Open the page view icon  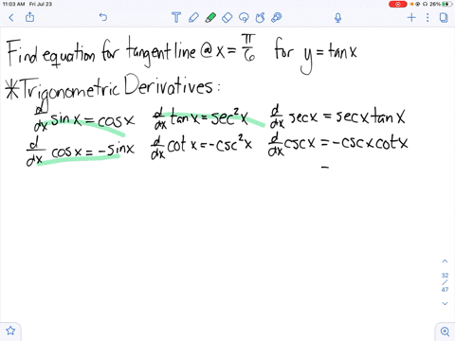point(444,17)
